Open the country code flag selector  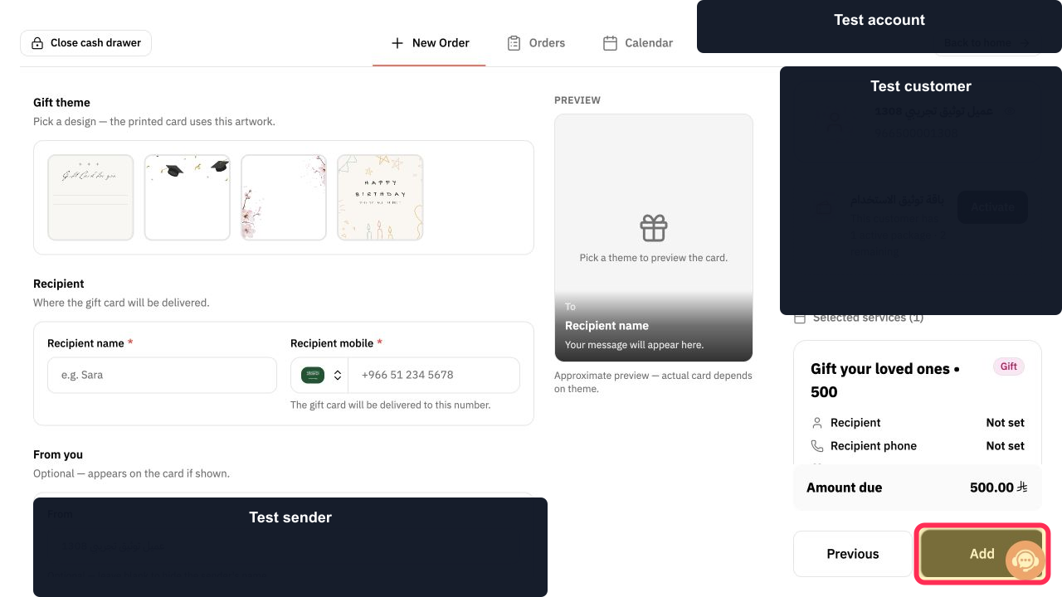coord(319,375)
